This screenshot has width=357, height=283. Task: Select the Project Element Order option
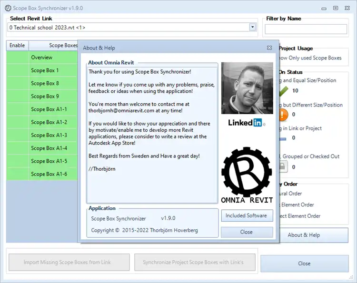click(300, 216)
